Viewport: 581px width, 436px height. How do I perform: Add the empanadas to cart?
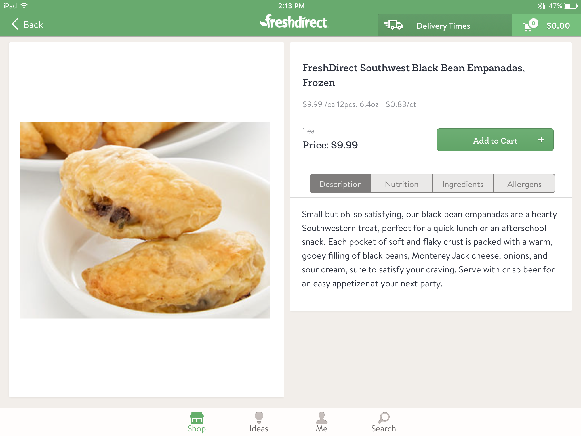point(495,140)
